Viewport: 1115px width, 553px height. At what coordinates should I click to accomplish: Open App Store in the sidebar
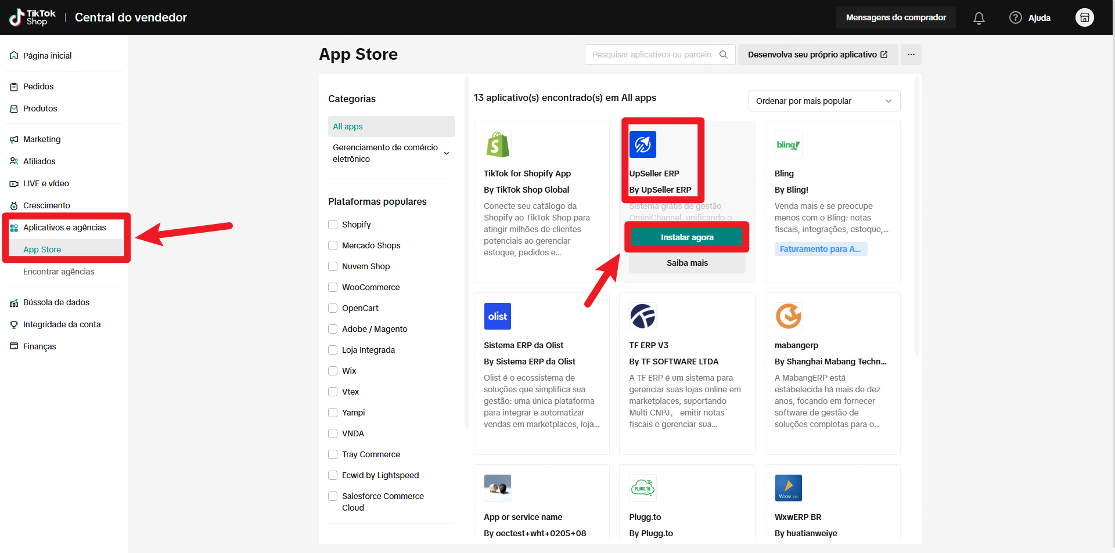point(42,250)
